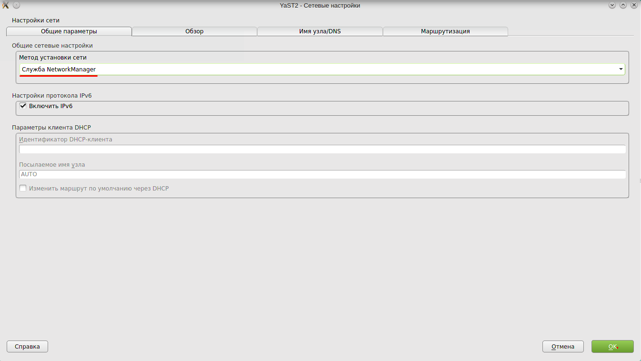Minimize the YaST2 window
641x361 pixels.
[612, 5]
